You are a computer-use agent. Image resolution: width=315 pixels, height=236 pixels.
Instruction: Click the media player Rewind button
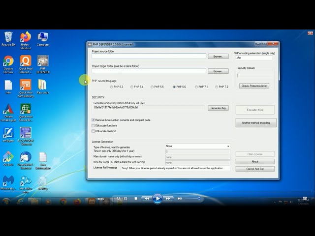coord(147,199)
